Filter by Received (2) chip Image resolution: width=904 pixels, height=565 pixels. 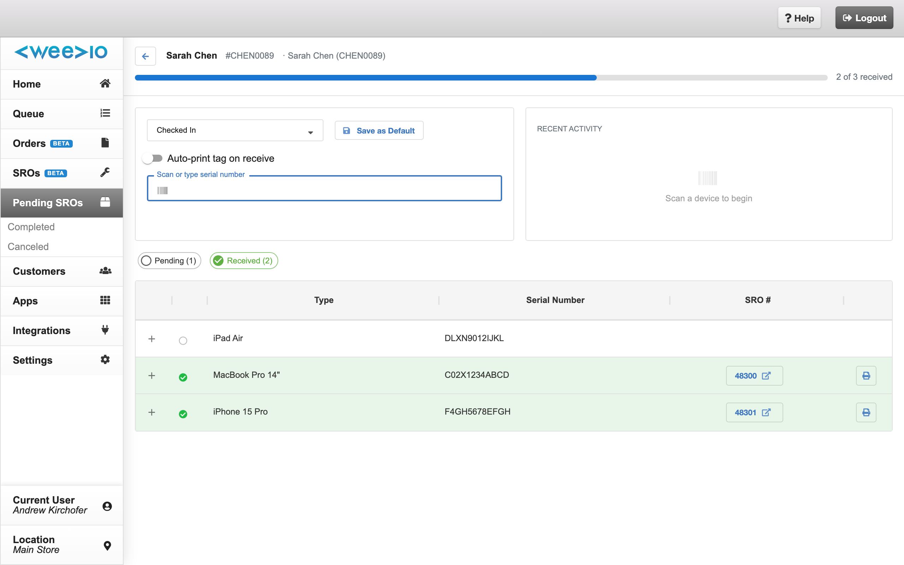click(x=244, y=261)
